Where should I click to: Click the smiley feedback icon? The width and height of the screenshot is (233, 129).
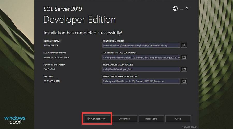click(x=175, y=9)
